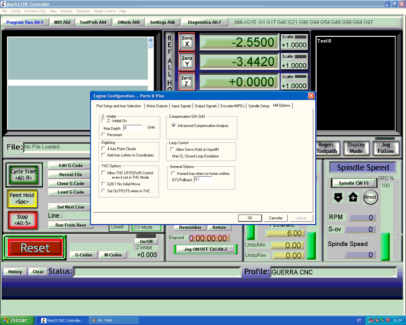
Task: Open the MDI Alt2 screen tab
Action: click(x=62, y=22)
